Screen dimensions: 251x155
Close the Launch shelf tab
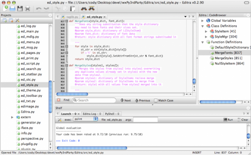pyautogui.click(x=79, y=114)
